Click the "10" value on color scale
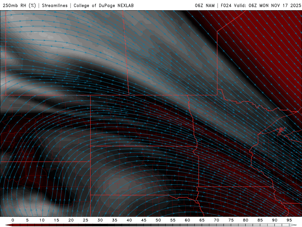This screenshot has width=302, height=227. point(42,220)
